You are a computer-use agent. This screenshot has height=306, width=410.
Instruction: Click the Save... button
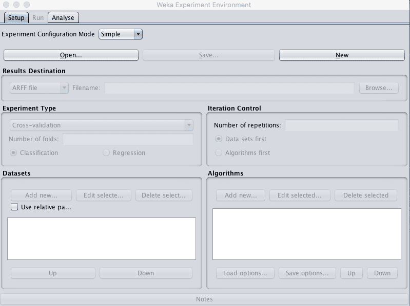click(x=209, y=55)
